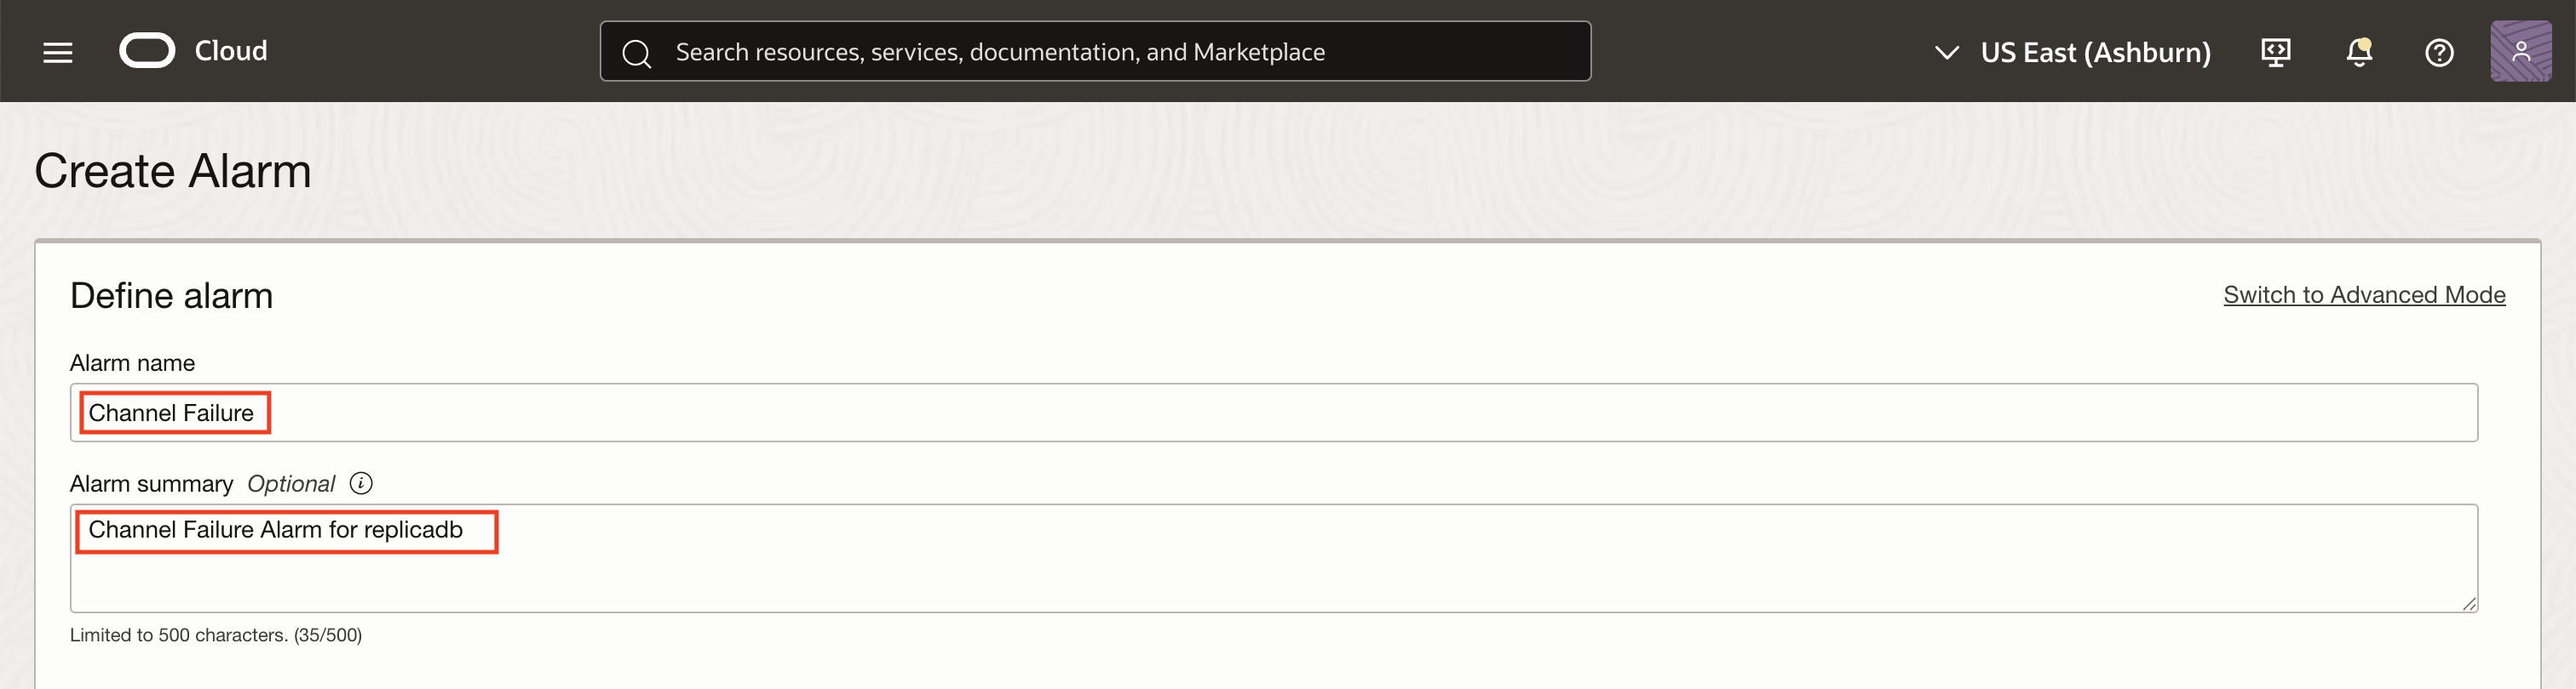Screen dimensions: 2576x689
Task: Select the US East (Ashburn) region label
Action: (x=2095, y=52)
